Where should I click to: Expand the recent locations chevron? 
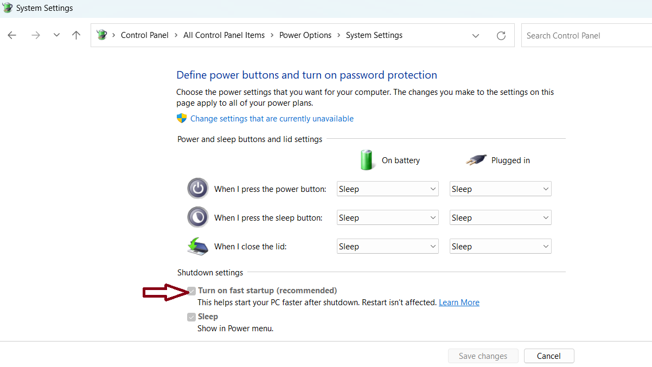tap(56, 35)
